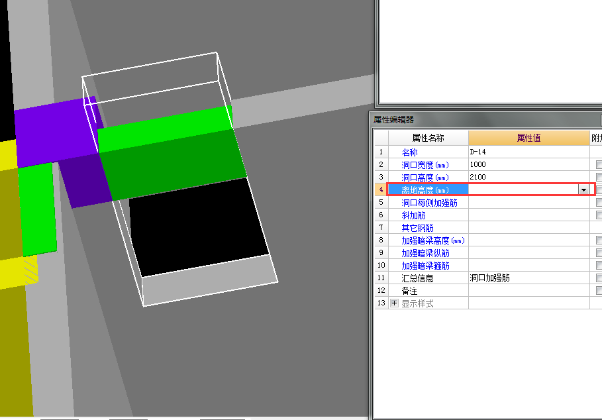Tick the attach checkbox for 加强暗梁箍筋
The height and width of the screenshot is (420, 602).
click(x=599, y=265)
